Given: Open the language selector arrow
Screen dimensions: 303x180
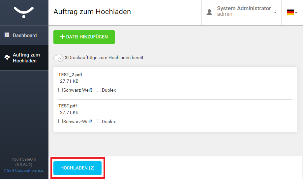Looking at the screenshot, I should click(296, 13).
